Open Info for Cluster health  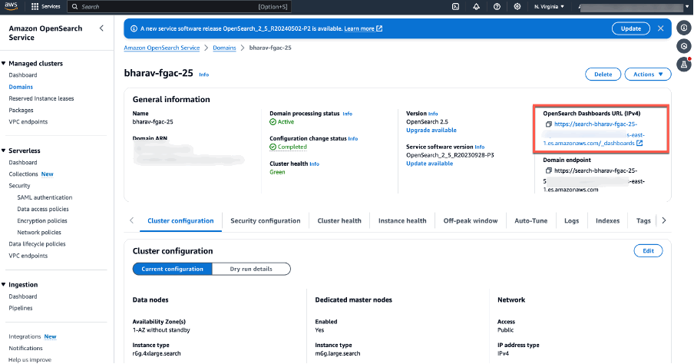click(314, 164)
